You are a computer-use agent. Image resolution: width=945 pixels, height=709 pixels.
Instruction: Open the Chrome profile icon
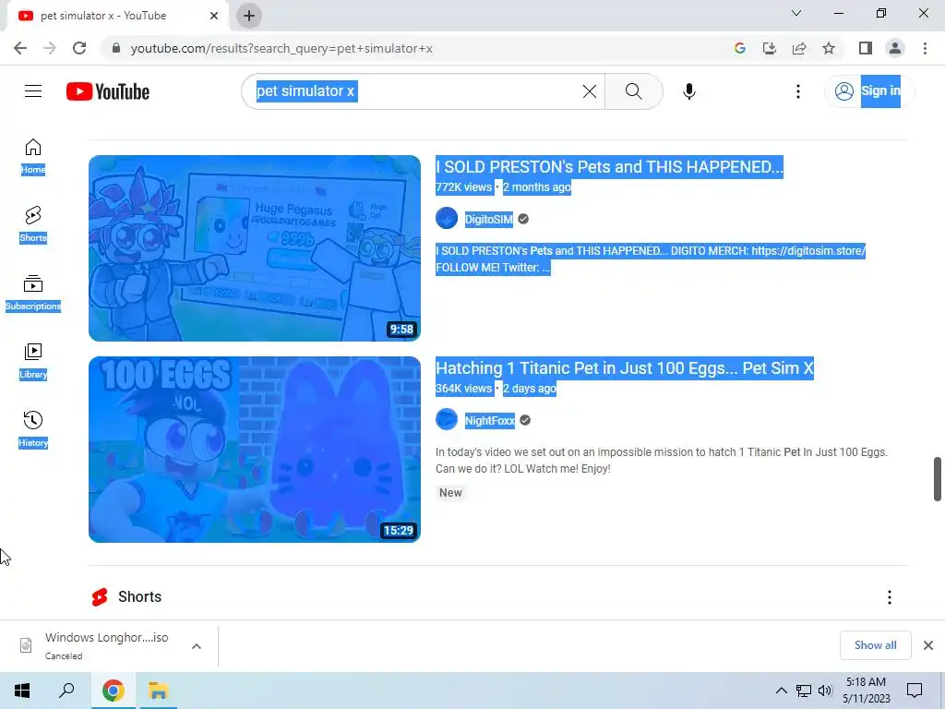[x=895, y=48]
